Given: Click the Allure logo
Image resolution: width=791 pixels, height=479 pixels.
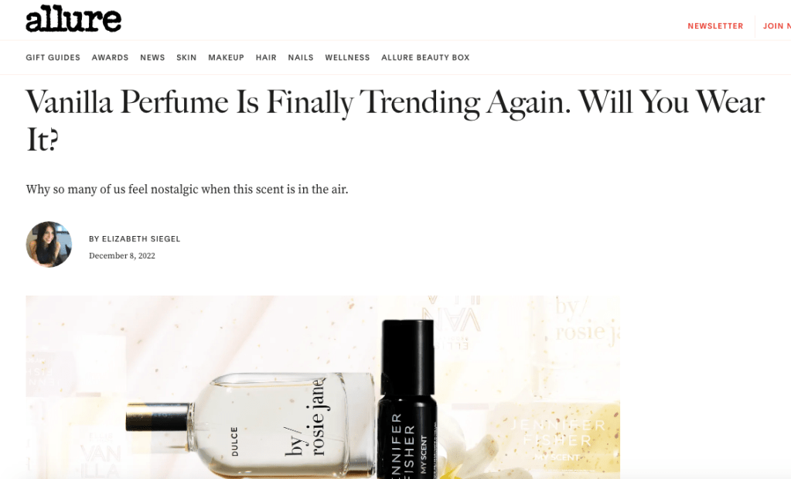Looking at the screenshot, I should coord(73,19).
